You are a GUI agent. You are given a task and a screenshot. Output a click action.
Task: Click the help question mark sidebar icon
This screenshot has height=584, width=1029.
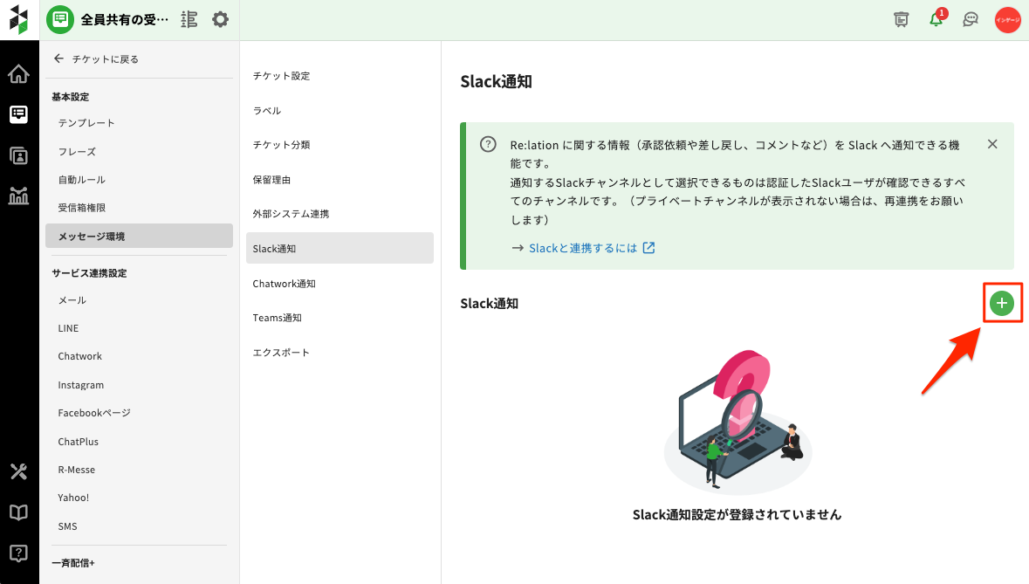click(x=18, y=553)
